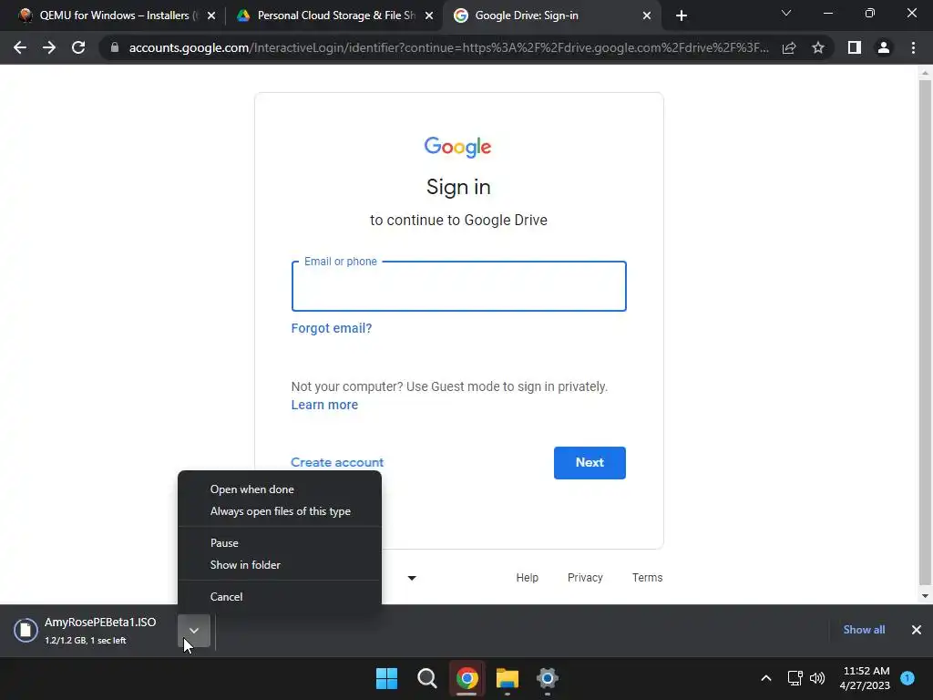This screenshot has height=700, width=933.
Task: Select Show in folder
Action: (x=280, y=565)
